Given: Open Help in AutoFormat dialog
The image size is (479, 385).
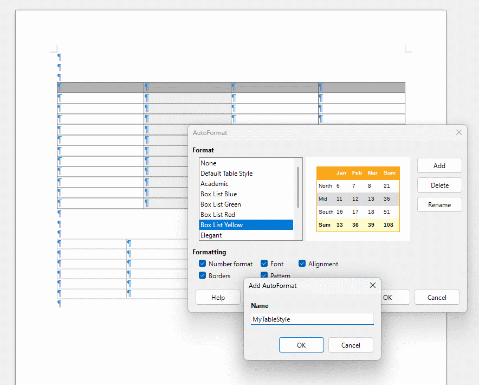Looking at the screenshot, I should click(x=218, y=297).
